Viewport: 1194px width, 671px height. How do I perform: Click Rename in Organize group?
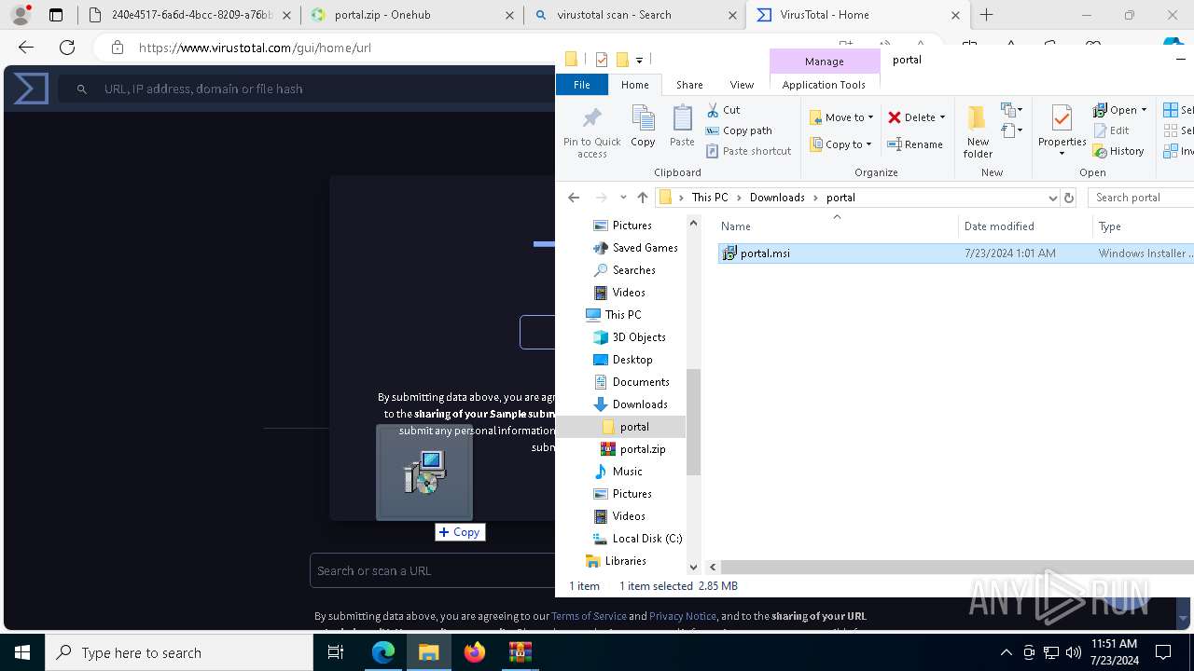point(915,144)
